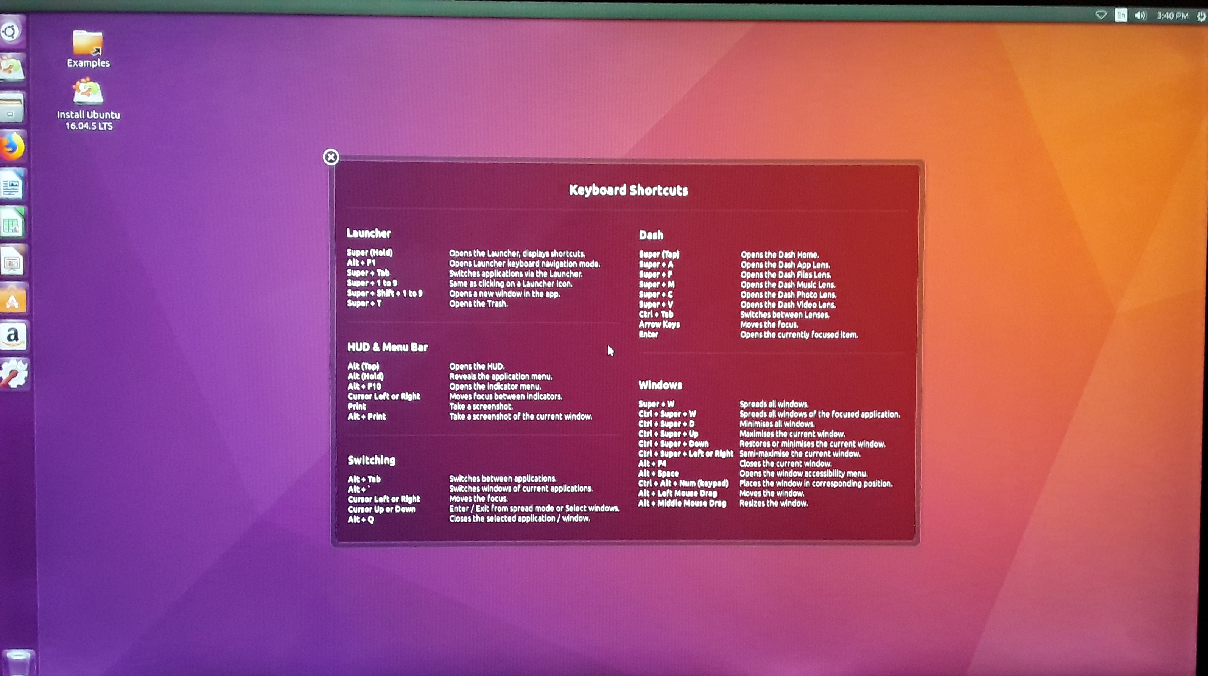The height and width of the screenshot is (676, 1208).
Task: Click 'Semi-maximise the current window.' text
Action: [x=800, y=454]
